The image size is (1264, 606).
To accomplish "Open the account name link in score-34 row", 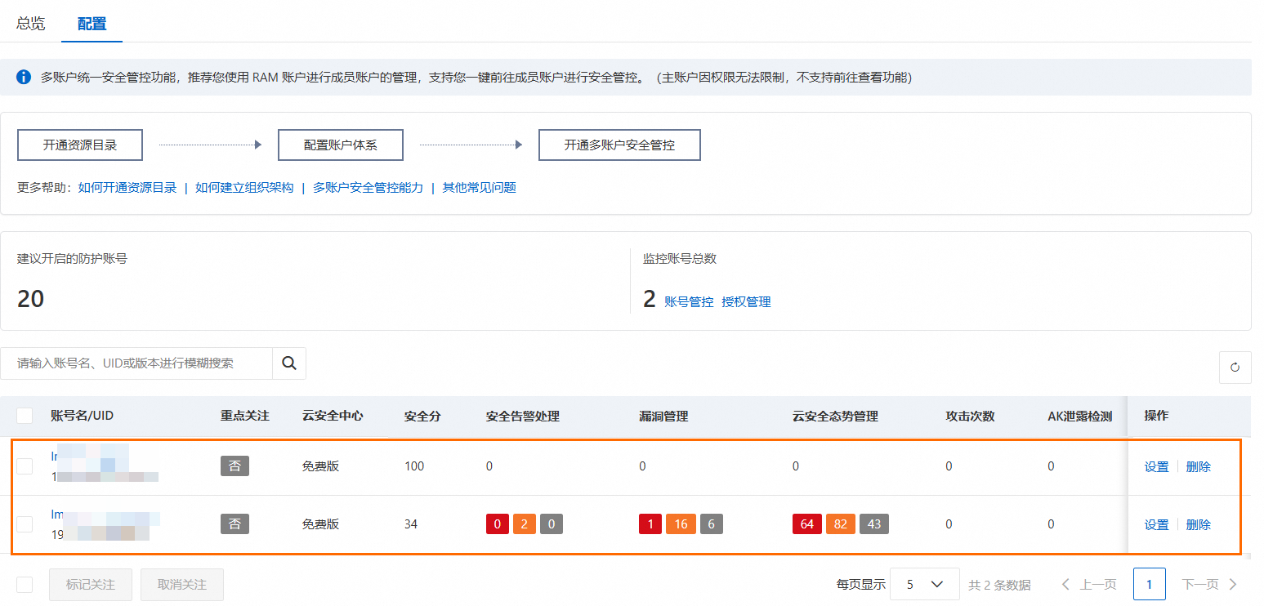I will tap(105, 515).
